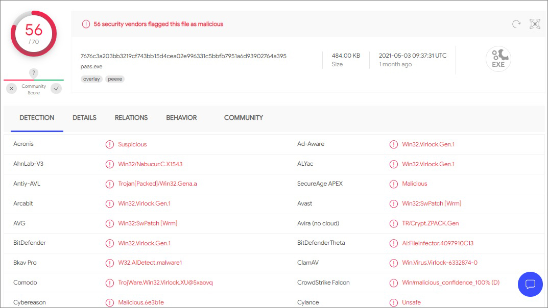The width and height of the screenshot is (548, 308).
Task: Select the TR/Crypt.ZPACK.Gen detection name
Action: coord(431,223)
